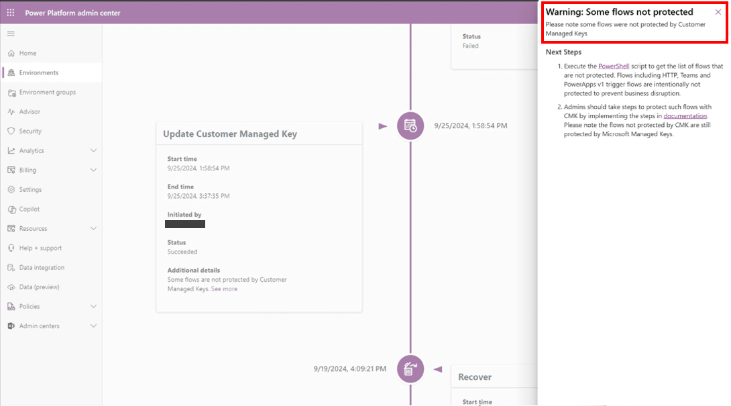Click the Recover event icon on the timeline
This screenshot has height=406, width=731.
click(410, 368)
